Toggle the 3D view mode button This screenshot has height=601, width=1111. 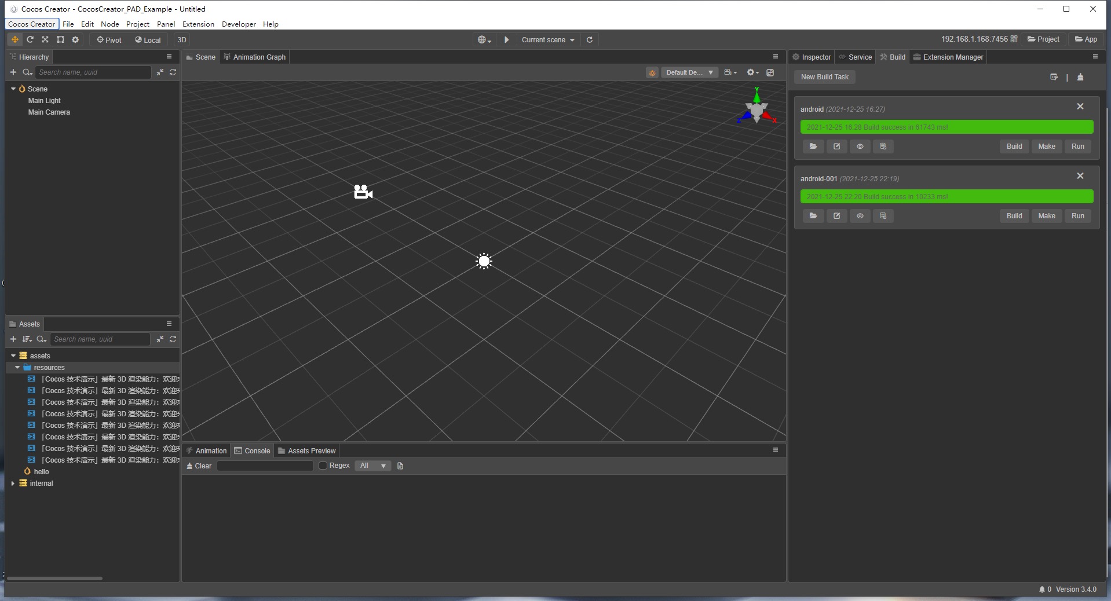pos(182,39)
